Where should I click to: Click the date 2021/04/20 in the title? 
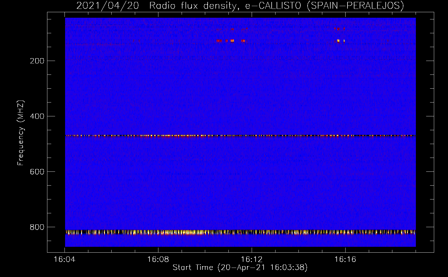107,6
